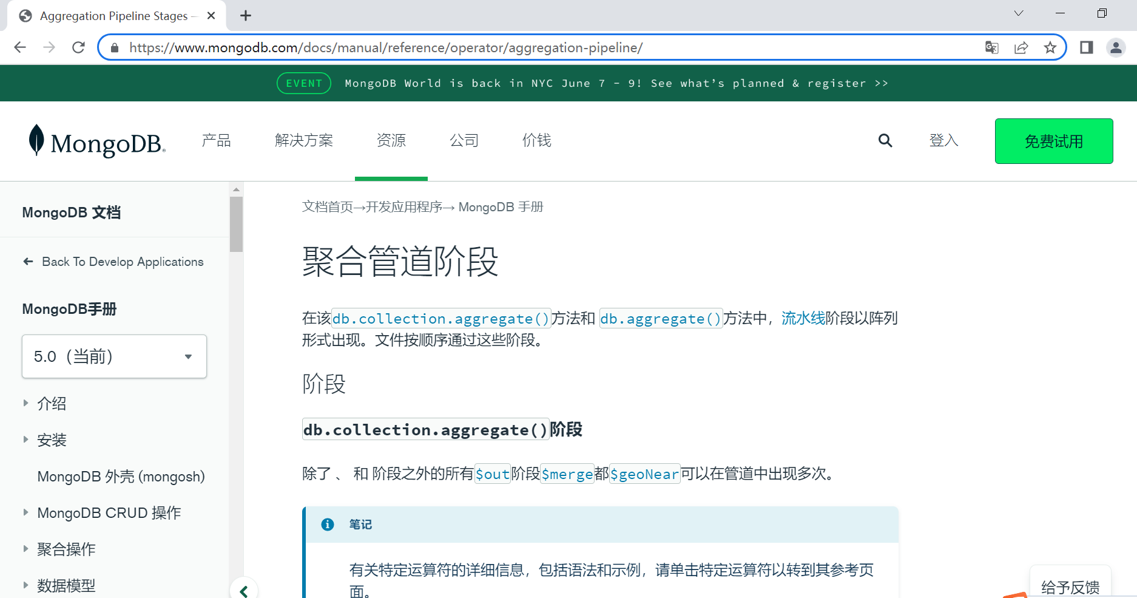Open the tab search dropdown arrow
The width and height of the screenshot is (1137, 598).
tap(1019, 13)
